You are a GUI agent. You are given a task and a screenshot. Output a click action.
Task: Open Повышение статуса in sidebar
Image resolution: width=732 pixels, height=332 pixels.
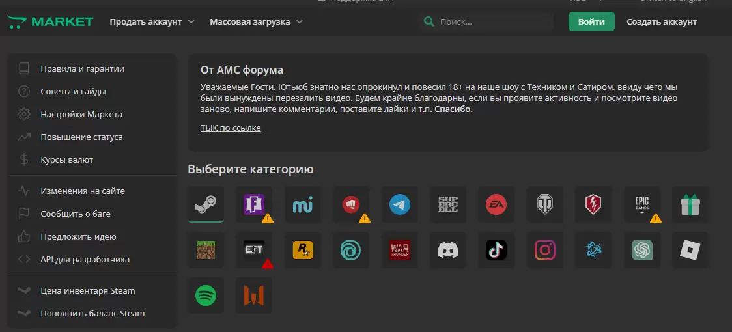tap(92, 137)
